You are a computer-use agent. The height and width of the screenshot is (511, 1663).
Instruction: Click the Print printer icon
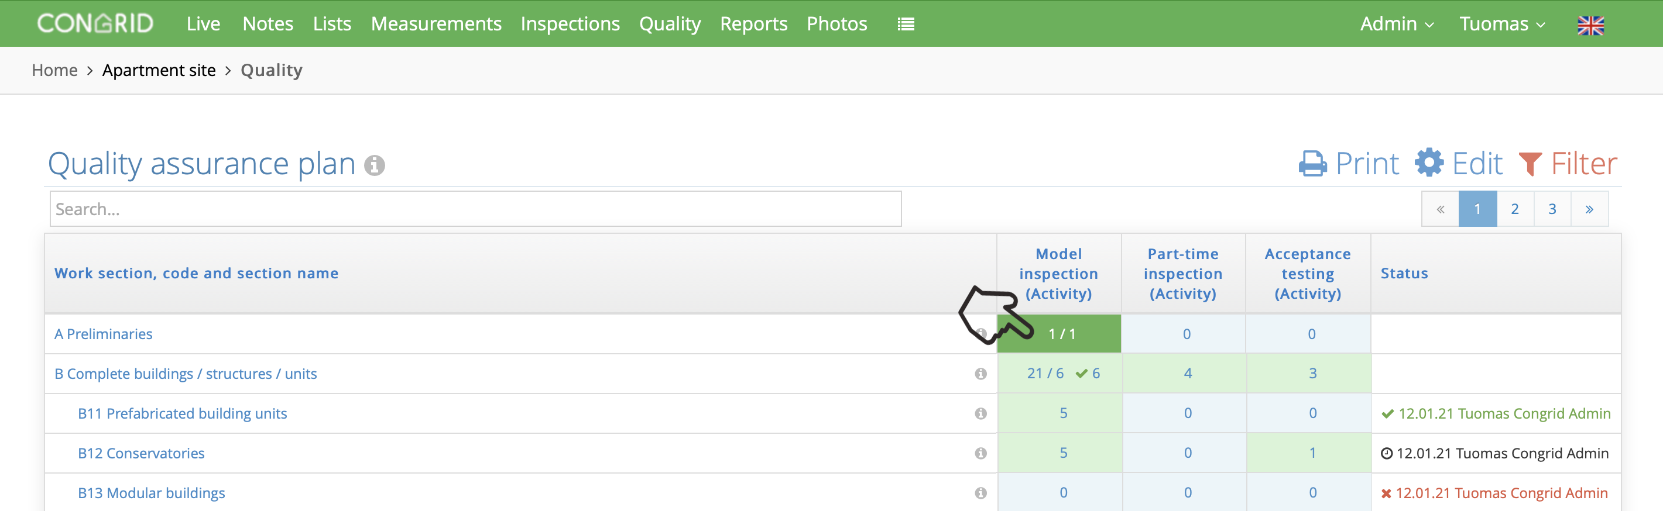[x=1312, y=164]
